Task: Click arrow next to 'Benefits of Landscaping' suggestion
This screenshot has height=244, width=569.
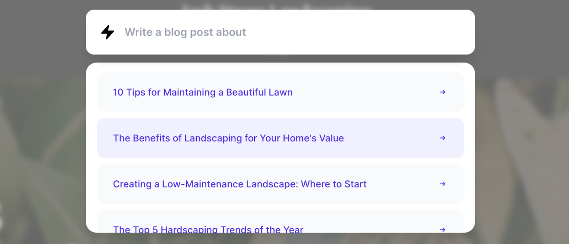Action: point(442,138)
